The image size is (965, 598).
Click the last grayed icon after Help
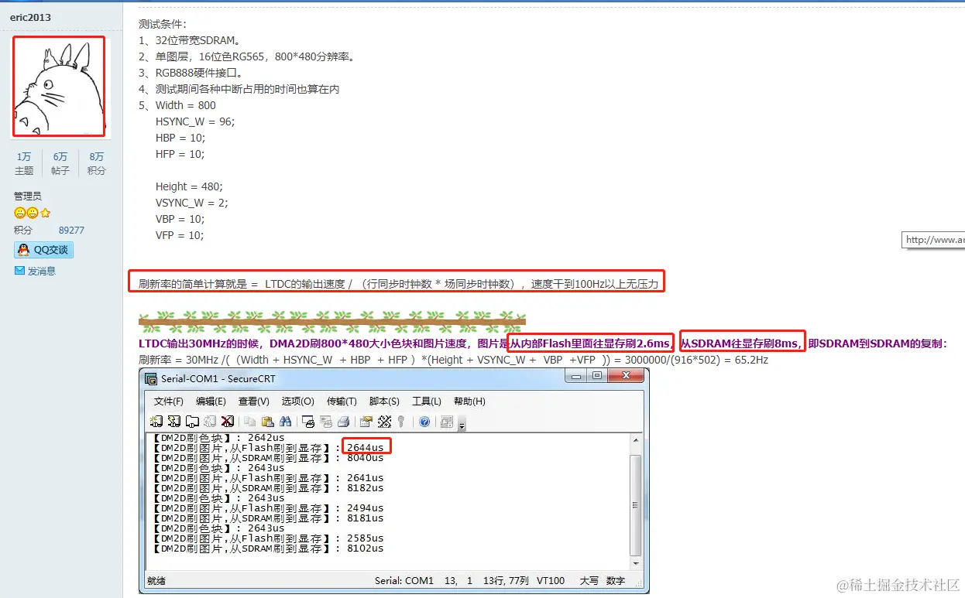pyautogui.click(x=447, y=422)
